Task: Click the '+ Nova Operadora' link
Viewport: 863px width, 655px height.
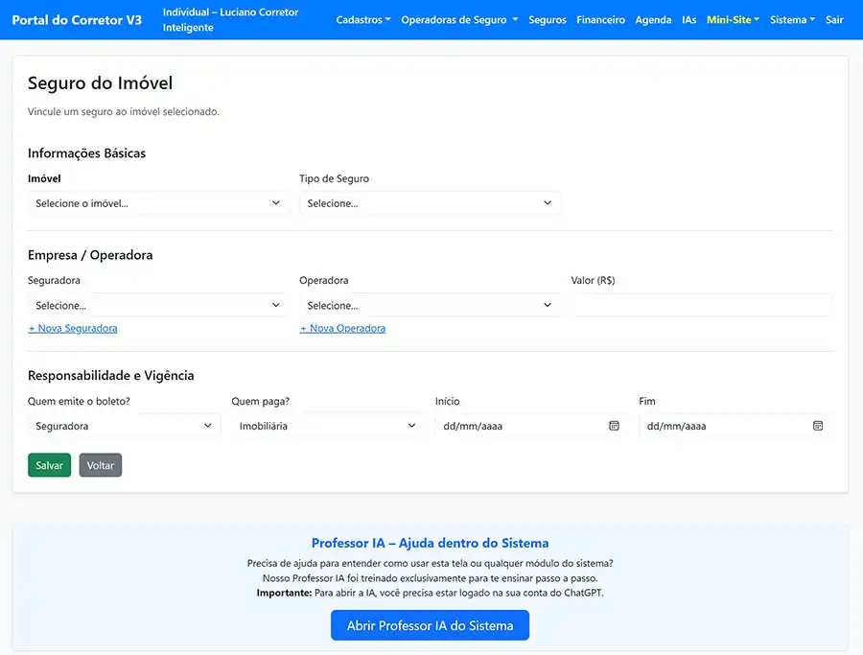Action: click(343, 328)
